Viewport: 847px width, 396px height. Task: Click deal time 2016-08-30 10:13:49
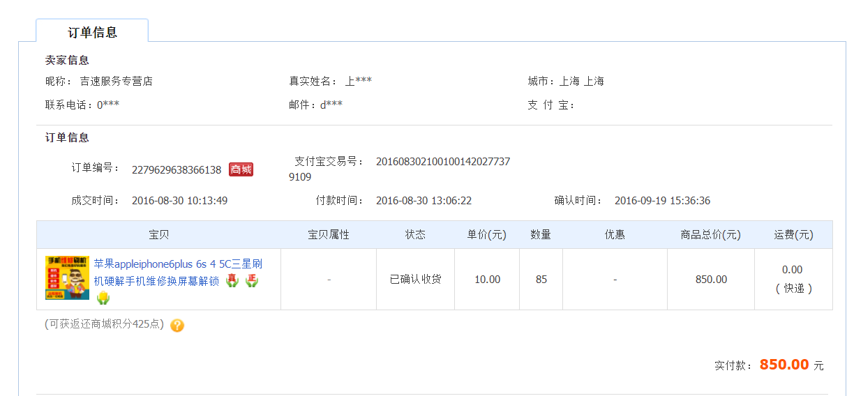179,201
